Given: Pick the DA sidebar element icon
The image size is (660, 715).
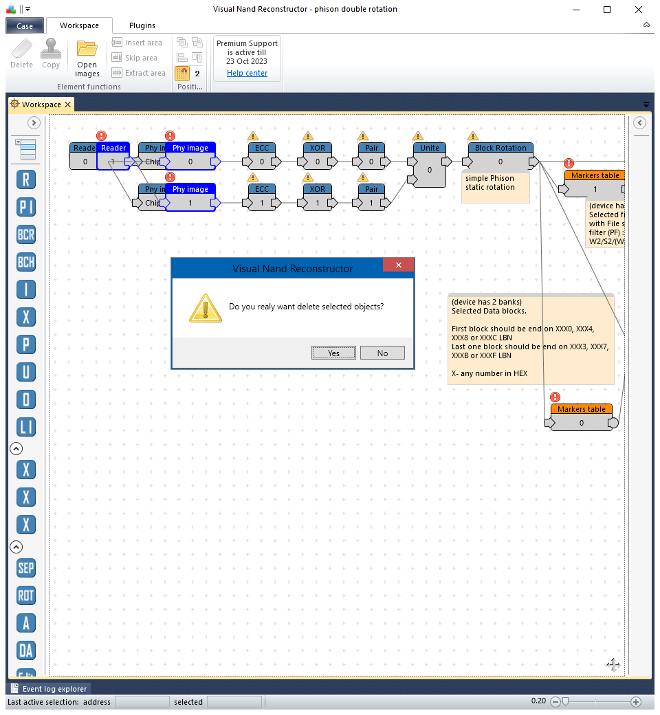Looking at the screenshot, I should (x=26, y=650).
